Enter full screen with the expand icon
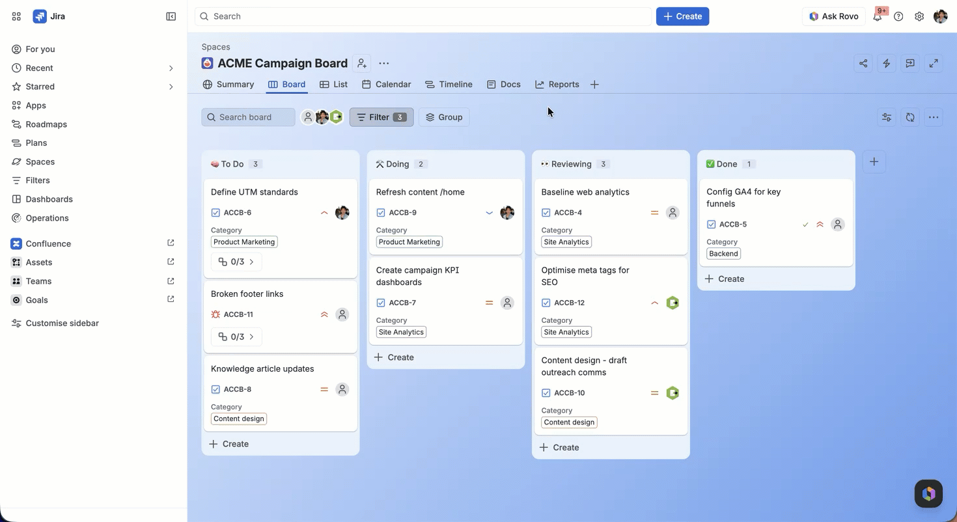This screenshot has height=522, width=957. pos(934,63)
